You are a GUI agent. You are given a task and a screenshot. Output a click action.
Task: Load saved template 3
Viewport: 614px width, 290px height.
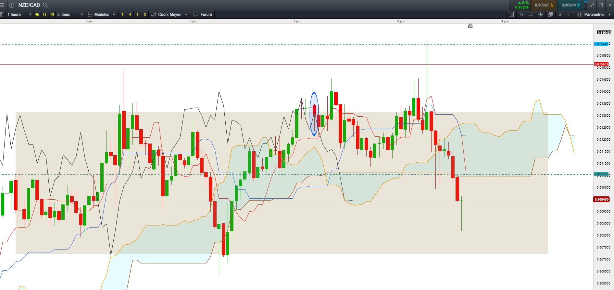pyautogui.click(x=122, y=15)
